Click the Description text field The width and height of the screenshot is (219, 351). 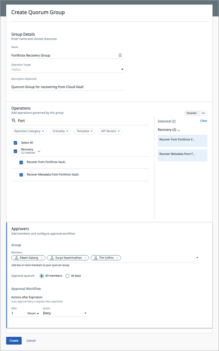67,87
